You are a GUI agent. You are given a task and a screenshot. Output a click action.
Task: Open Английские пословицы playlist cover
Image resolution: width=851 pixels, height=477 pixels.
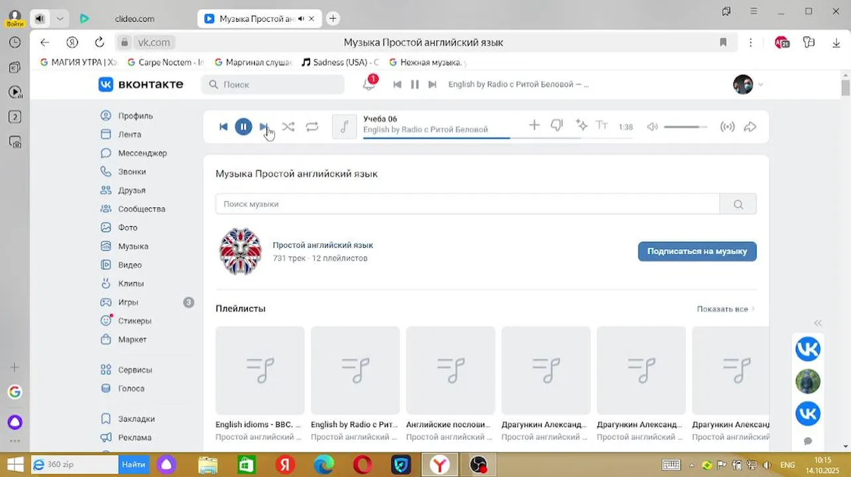click(451, 370)
